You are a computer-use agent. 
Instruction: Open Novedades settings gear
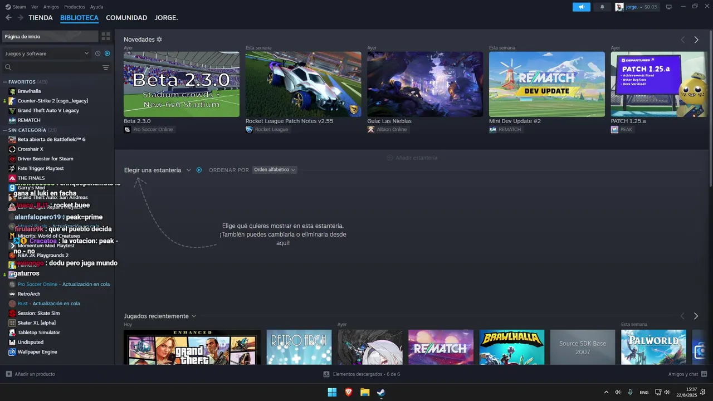point(159,40)
